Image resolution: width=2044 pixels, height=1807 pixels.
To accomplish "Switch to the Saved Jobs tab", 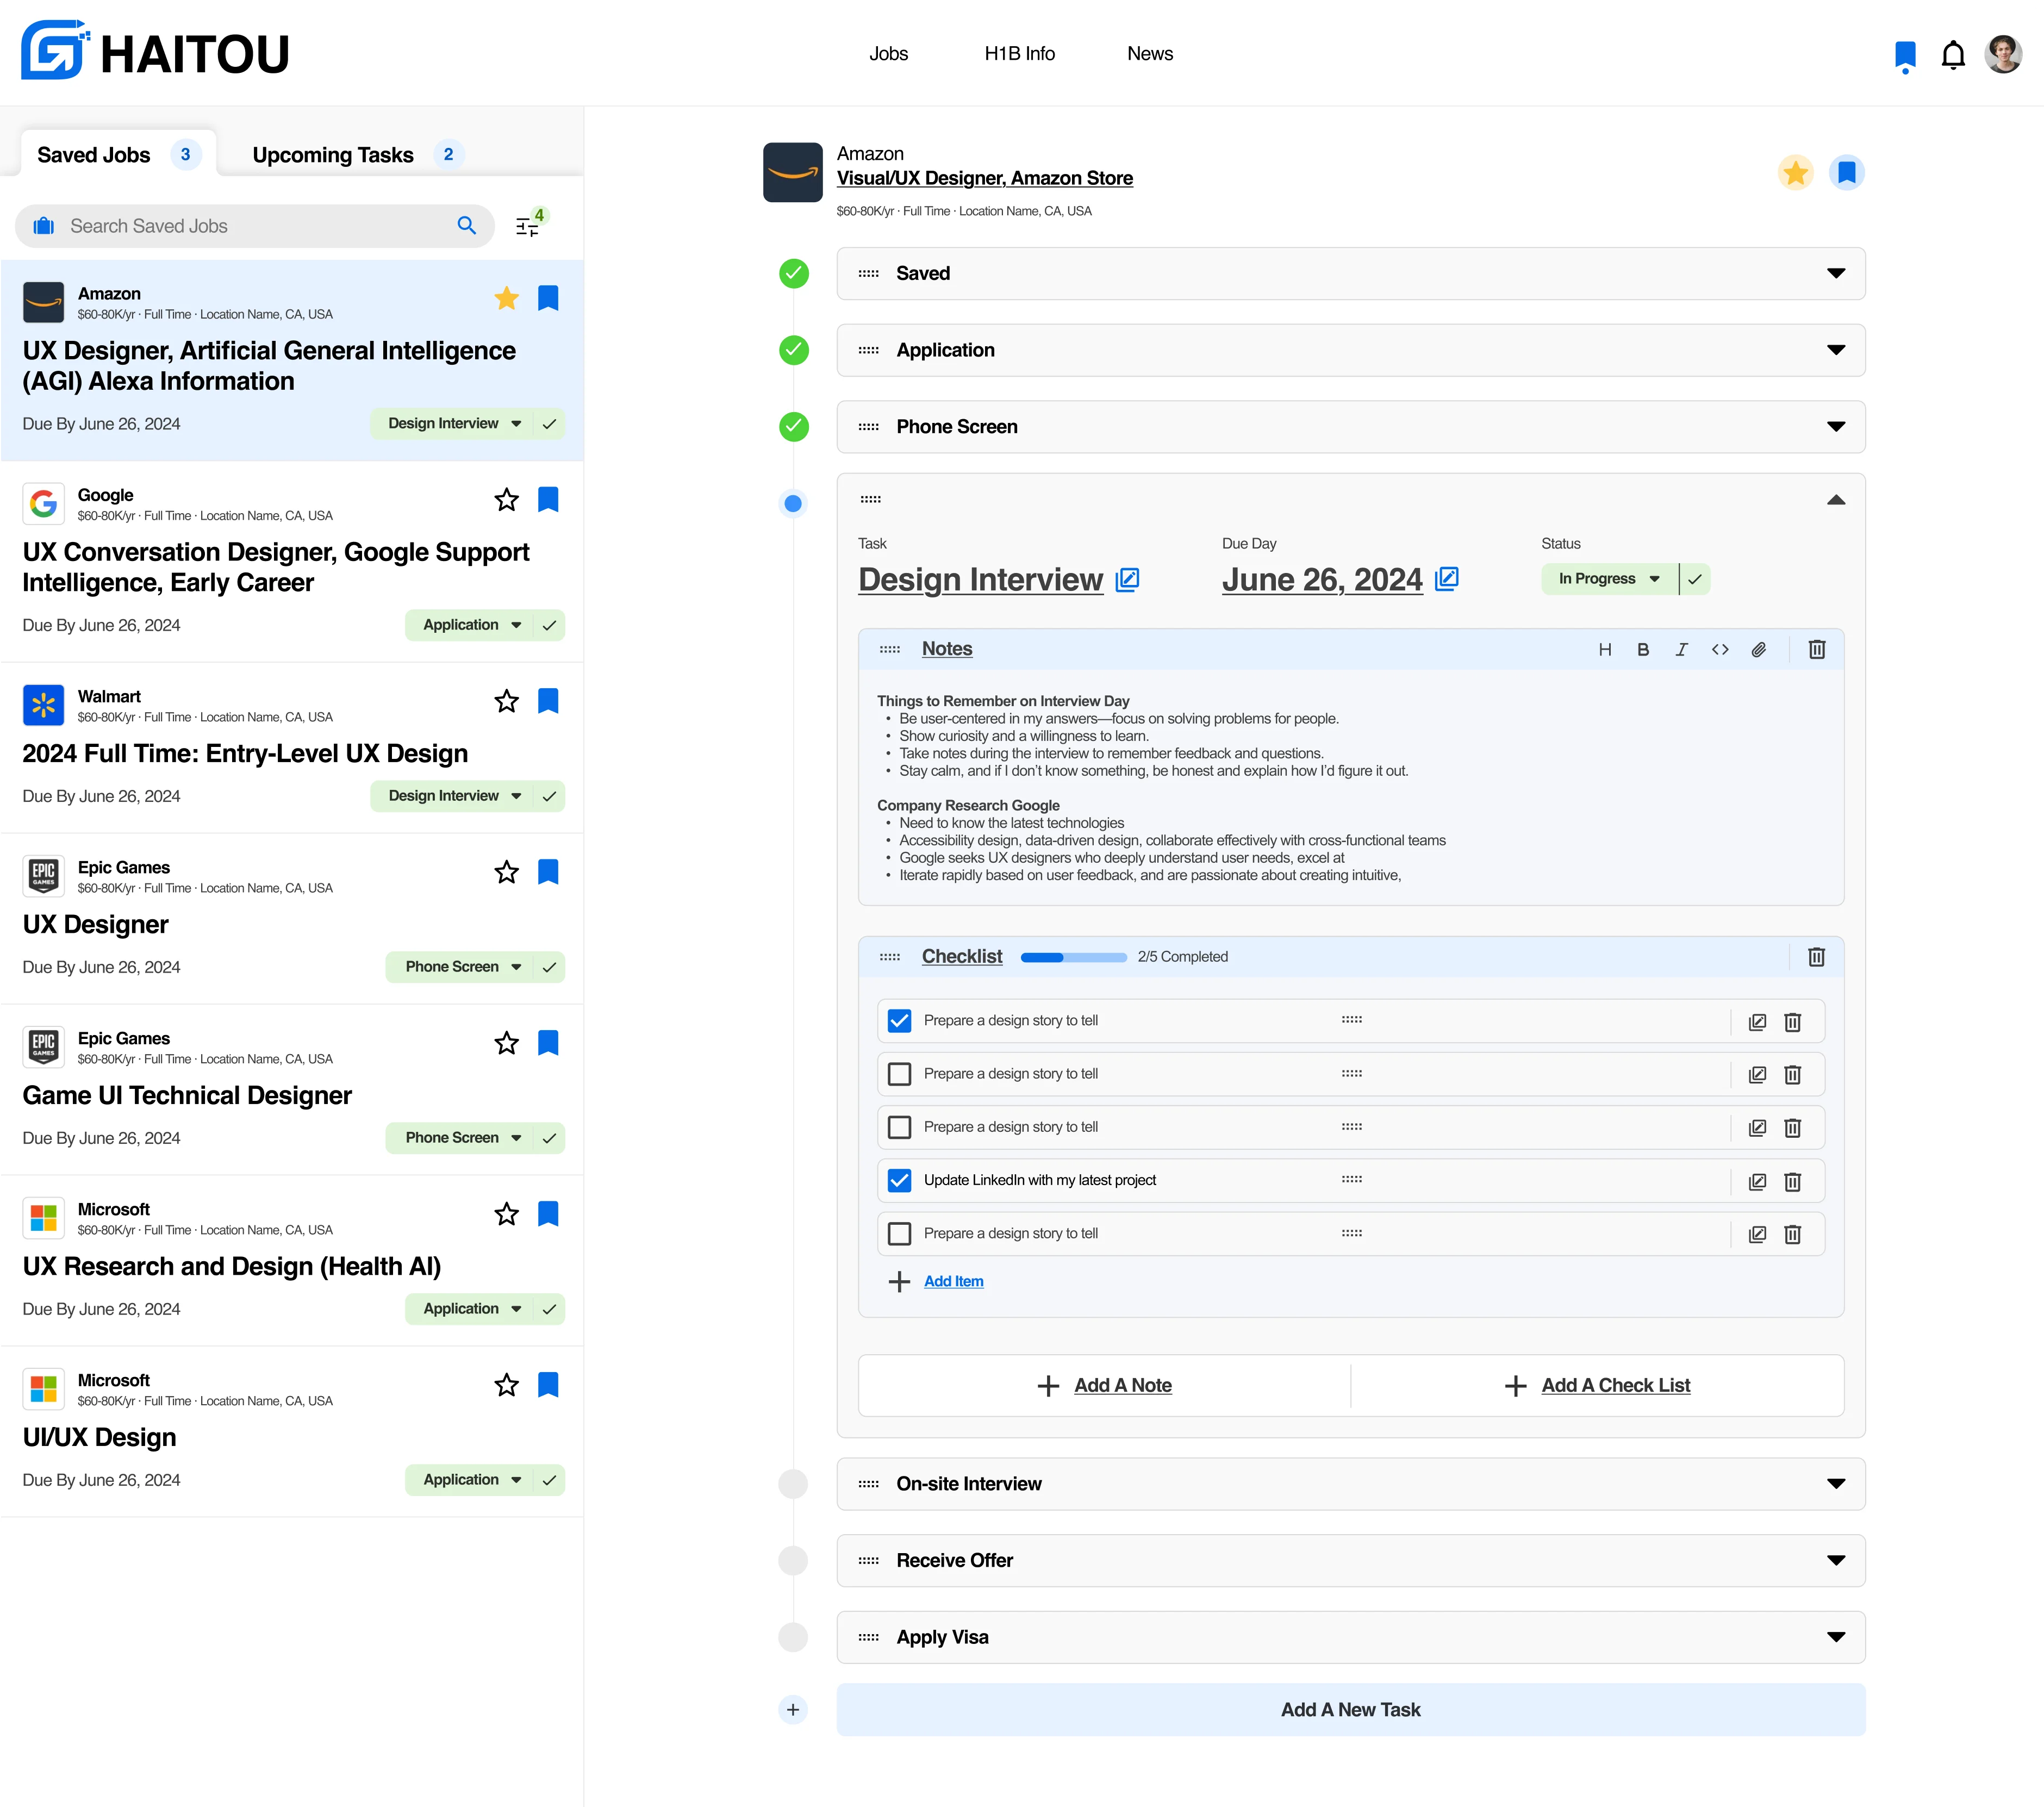I will 118,154.
